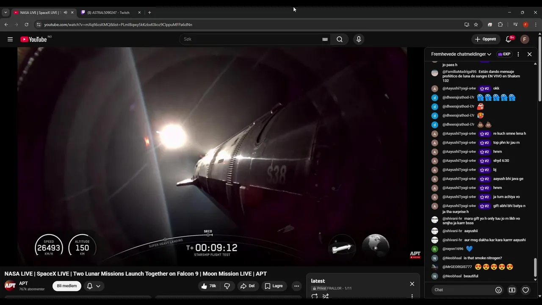The width and height of the screenshot is (542, 305).
Task: Click @FamiliaMadrigal95 username in chat
Action: tap(459, 72)
